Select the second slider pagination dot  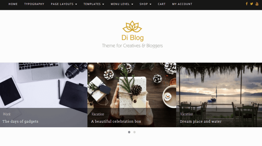pyautogui.click(x=134, y=132)
